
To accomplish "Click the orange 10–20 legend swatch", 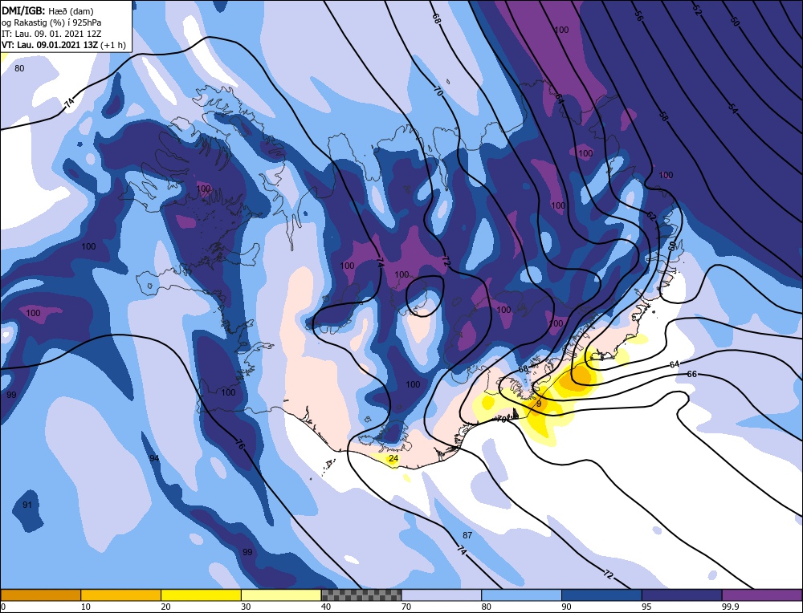I will (121, 595).
